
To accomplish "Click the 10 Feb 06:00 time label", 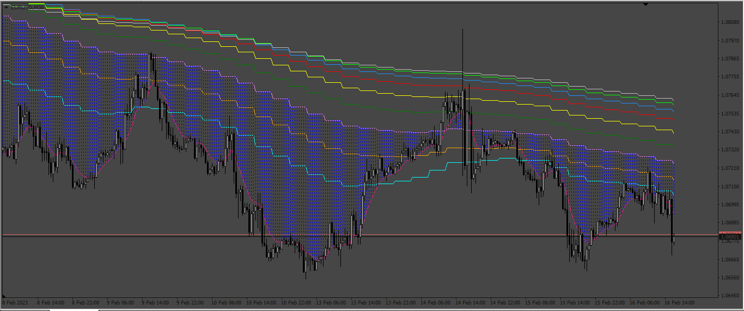I will click(227, 302).
